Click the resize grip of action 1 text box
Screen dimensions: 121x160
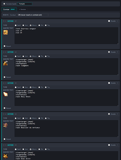point(117,44)
